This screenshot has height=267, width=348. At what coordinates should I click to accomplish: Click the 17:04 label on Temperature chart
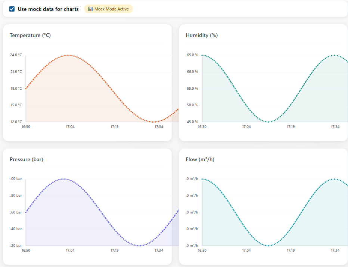[x=70, y=126]
